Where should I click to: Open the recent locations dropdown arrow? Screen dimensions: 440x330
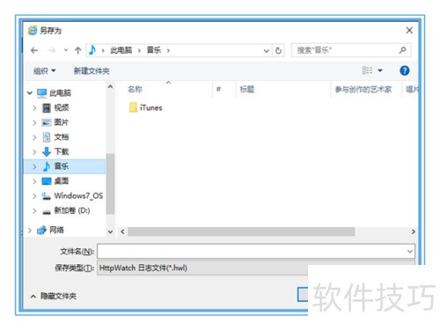[66, 50]
